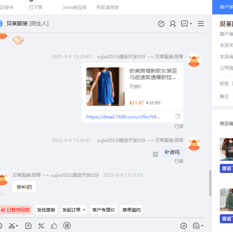
Task: Expand the add-task checkbox dropdown in header
Action: pos(191,24)
